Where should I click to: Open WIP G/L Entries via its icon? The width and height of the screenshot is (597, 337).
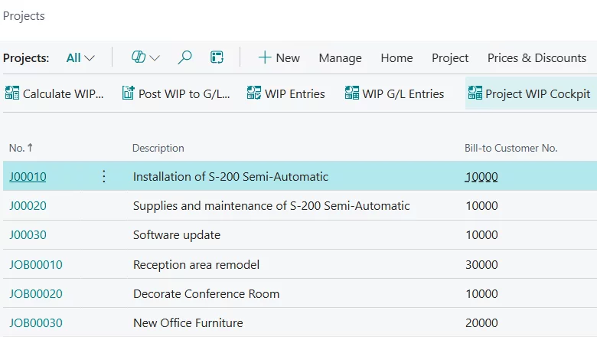pyautogui.click(x=351, y=93)
